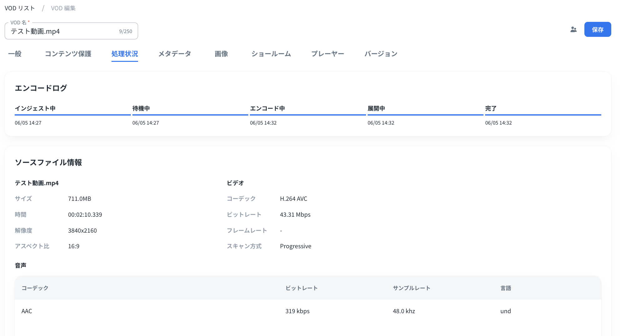620x336 pixels.
Task: Select the 処理状況 tab
Action: click(125, 54)
